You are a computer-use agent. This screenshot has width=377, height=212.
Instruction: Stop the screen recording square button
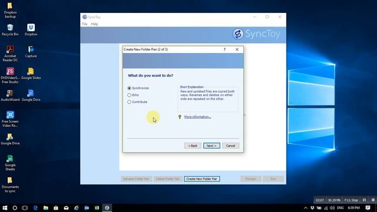(373, 200)
